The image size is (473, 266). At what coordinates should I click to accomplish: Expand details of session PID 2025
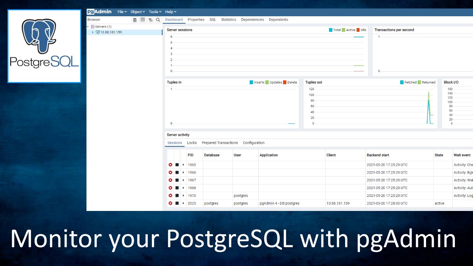tap(183, 204)
